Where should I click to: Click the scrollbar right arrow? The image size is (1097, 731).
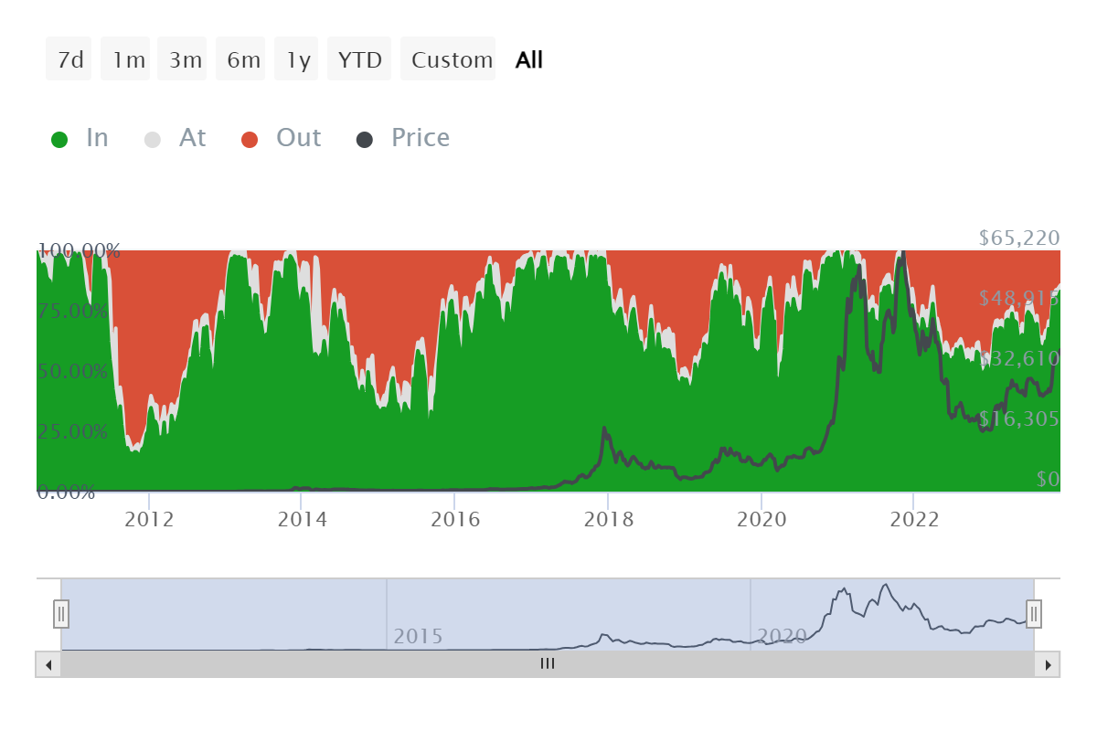pos(1048,664)
